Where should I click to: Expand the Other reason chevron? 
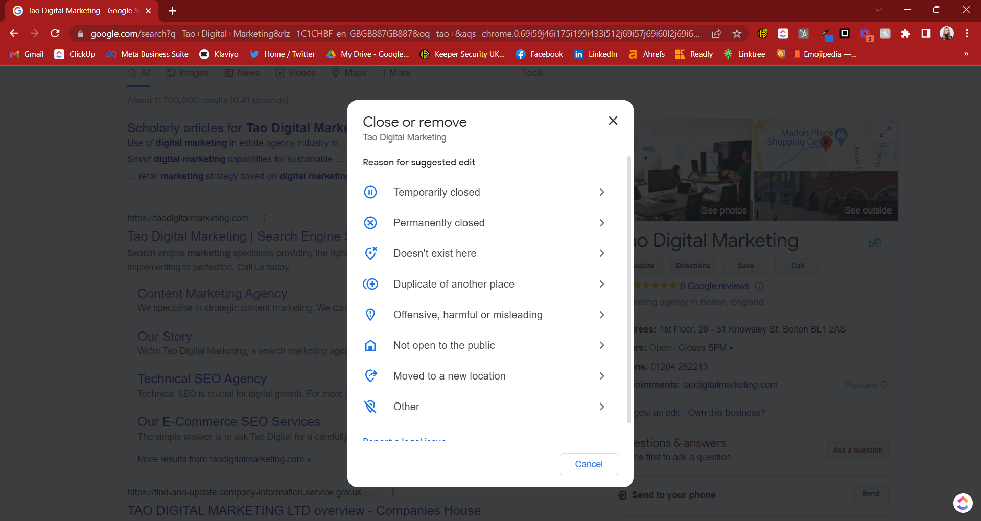click(602, 407)
